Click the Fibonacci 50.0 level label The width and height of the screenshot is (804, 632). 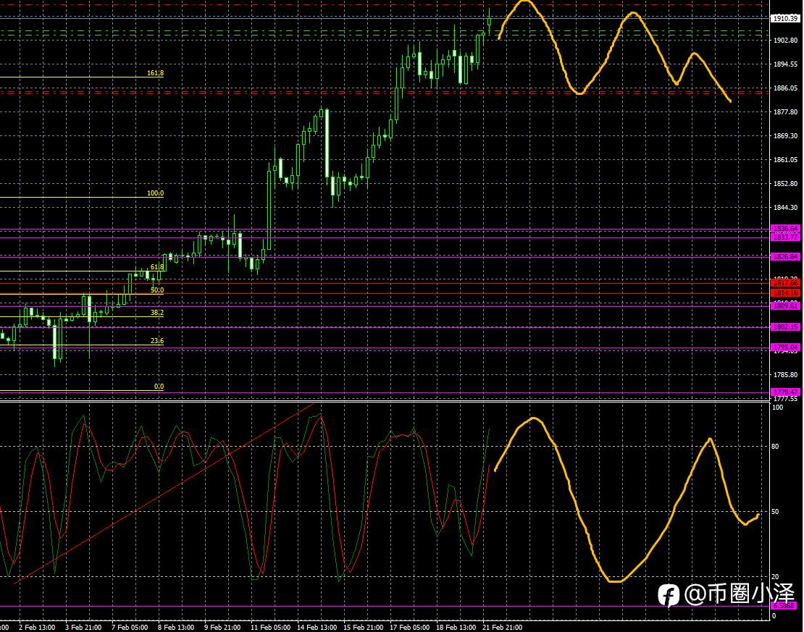click(x=157, y=290)
